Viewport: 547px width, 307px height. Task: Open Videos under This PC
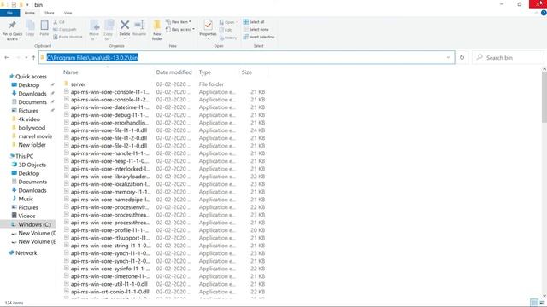pos(26,216)
